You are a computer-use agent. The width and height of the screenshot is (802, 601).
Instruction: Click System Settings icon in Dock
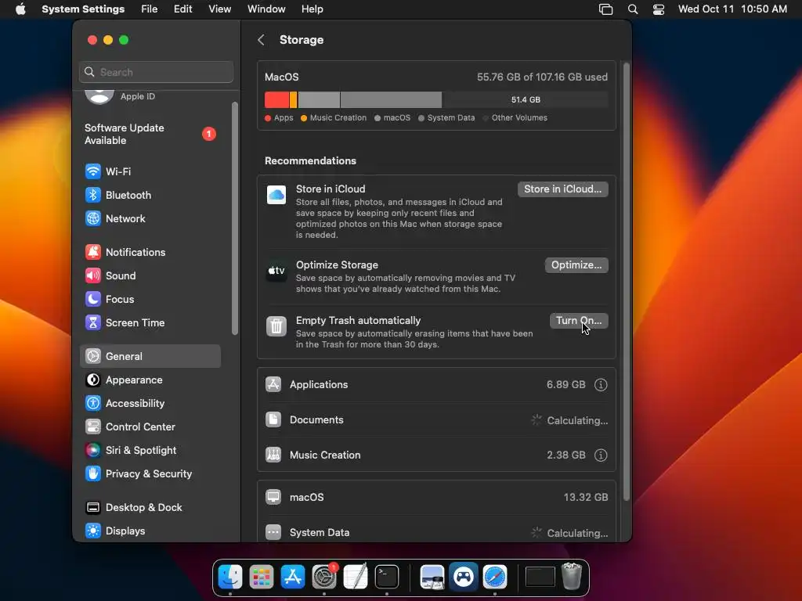click(x=324, y=578)
